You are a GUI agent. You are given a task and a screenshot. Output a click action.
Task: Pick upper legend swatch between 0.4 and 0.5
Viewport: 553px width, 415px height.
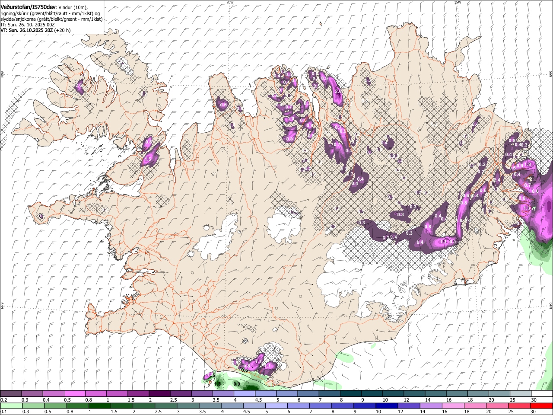point(54,393)
